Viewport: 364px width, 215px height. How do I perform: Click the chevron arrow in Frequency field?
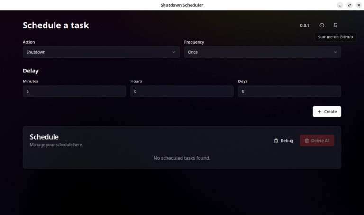[335, 52]
